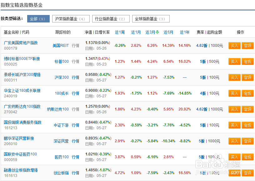View 行情 for 沪深300
255x181 pixels.
(75, 77)
